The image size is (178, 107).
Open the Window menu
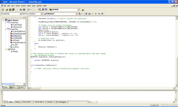coord(39,6)
